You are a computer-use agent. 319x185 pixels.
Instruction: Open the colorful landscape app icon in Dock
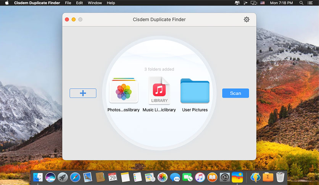coord(237,177)
